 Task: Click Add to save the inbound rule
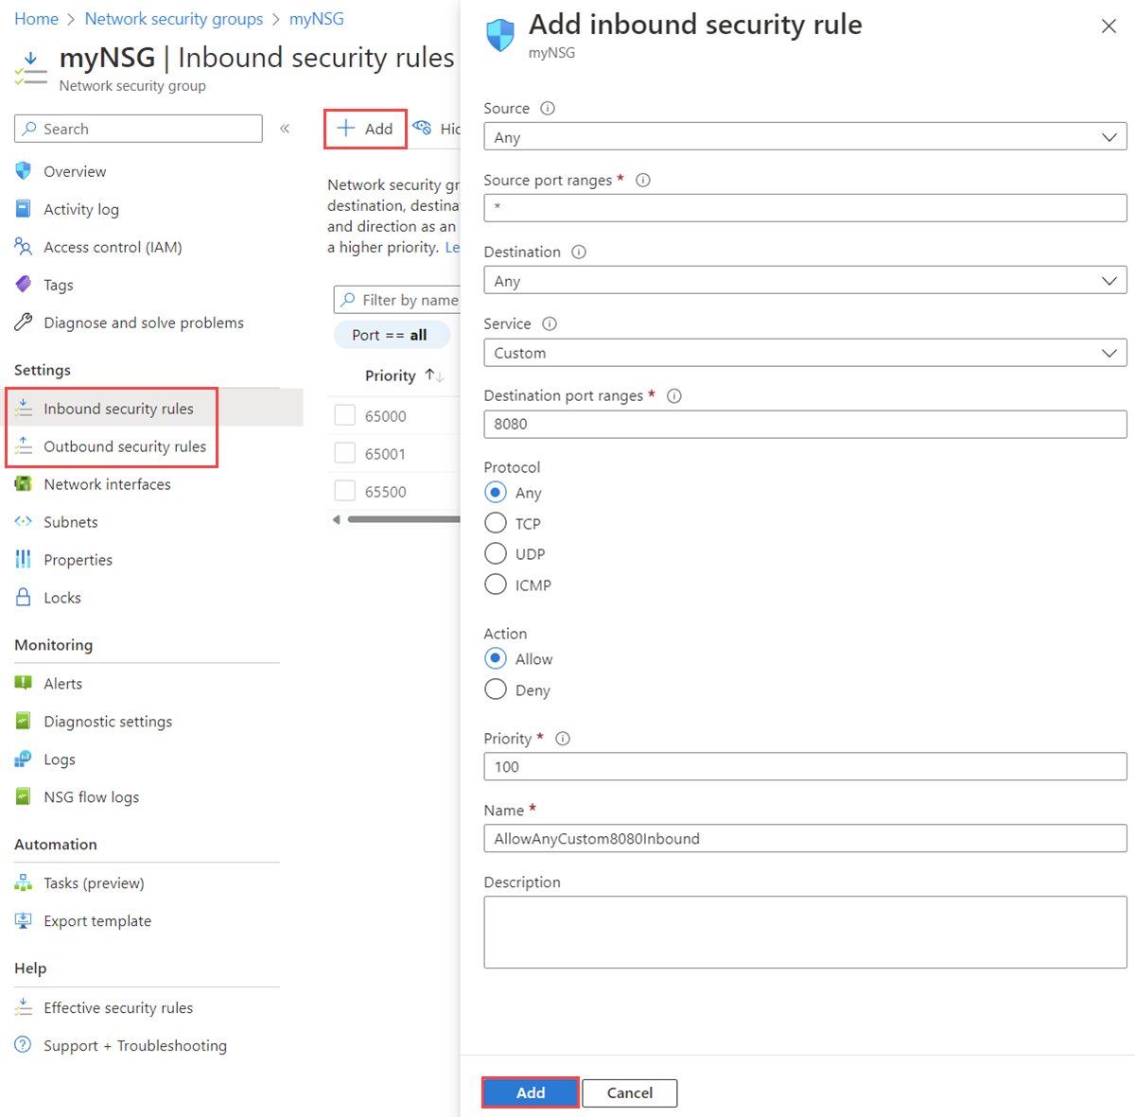(x=530, y=1092)
